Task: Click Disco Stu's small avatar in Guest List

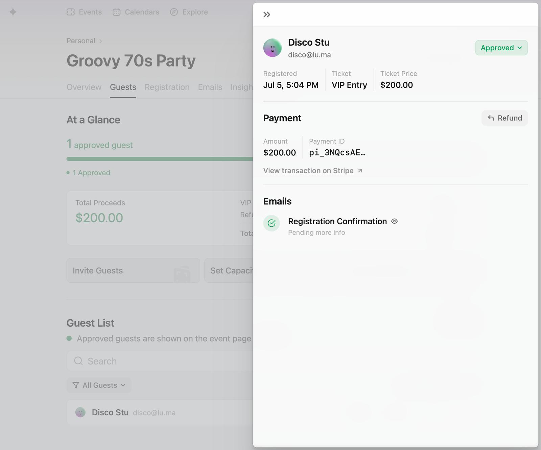Action: point(80,412)
